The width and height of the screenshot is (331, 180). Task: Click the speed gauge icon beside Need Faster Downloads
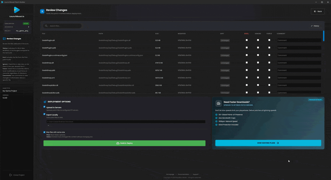219,103
